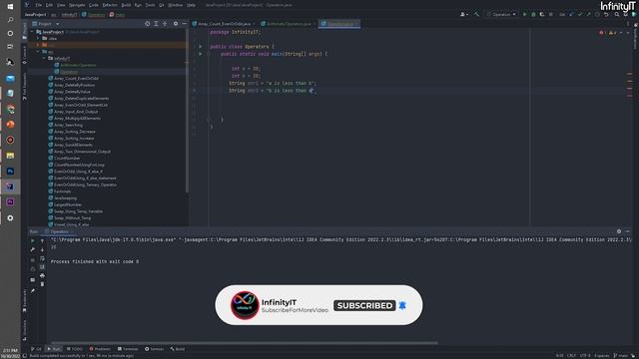Click Run console horizontal scrollbar
639x359 pixels.
pyautogui.click(x=245, y=343)
